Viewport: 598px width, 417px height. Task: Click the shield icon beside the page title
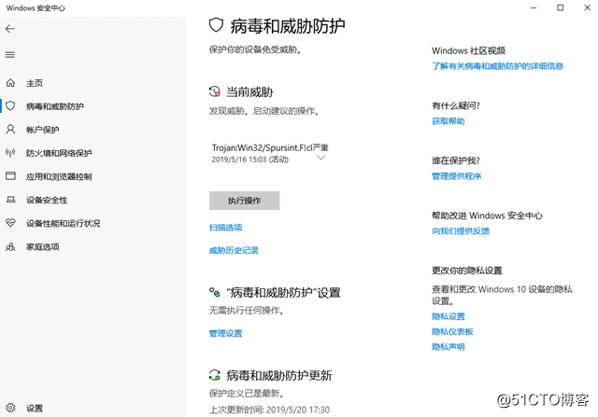tap(216, 25)
